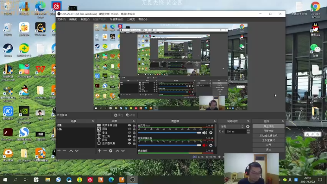This screenshot has height=184, width=327.
Task: Hide the 左上角 text source eye
Action: pos(129,136)
